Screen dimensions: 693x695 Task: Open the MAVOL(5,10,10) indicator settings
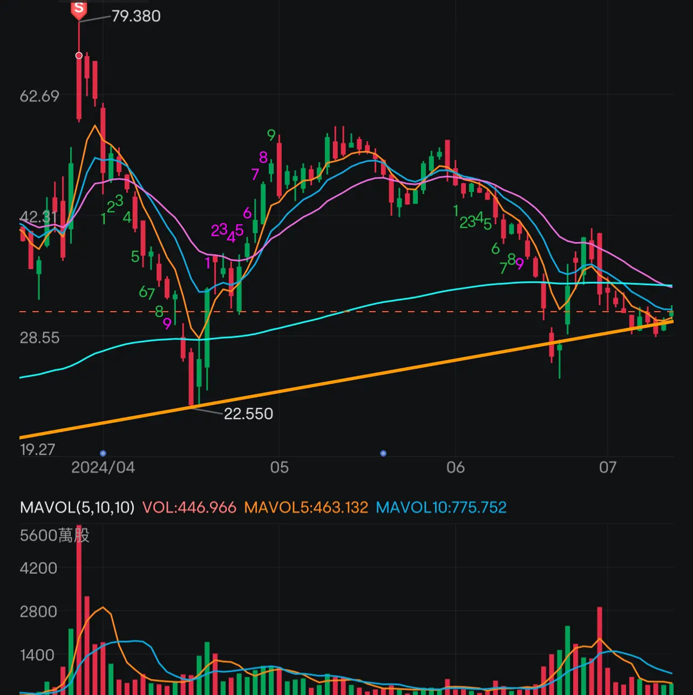point(77,507)
